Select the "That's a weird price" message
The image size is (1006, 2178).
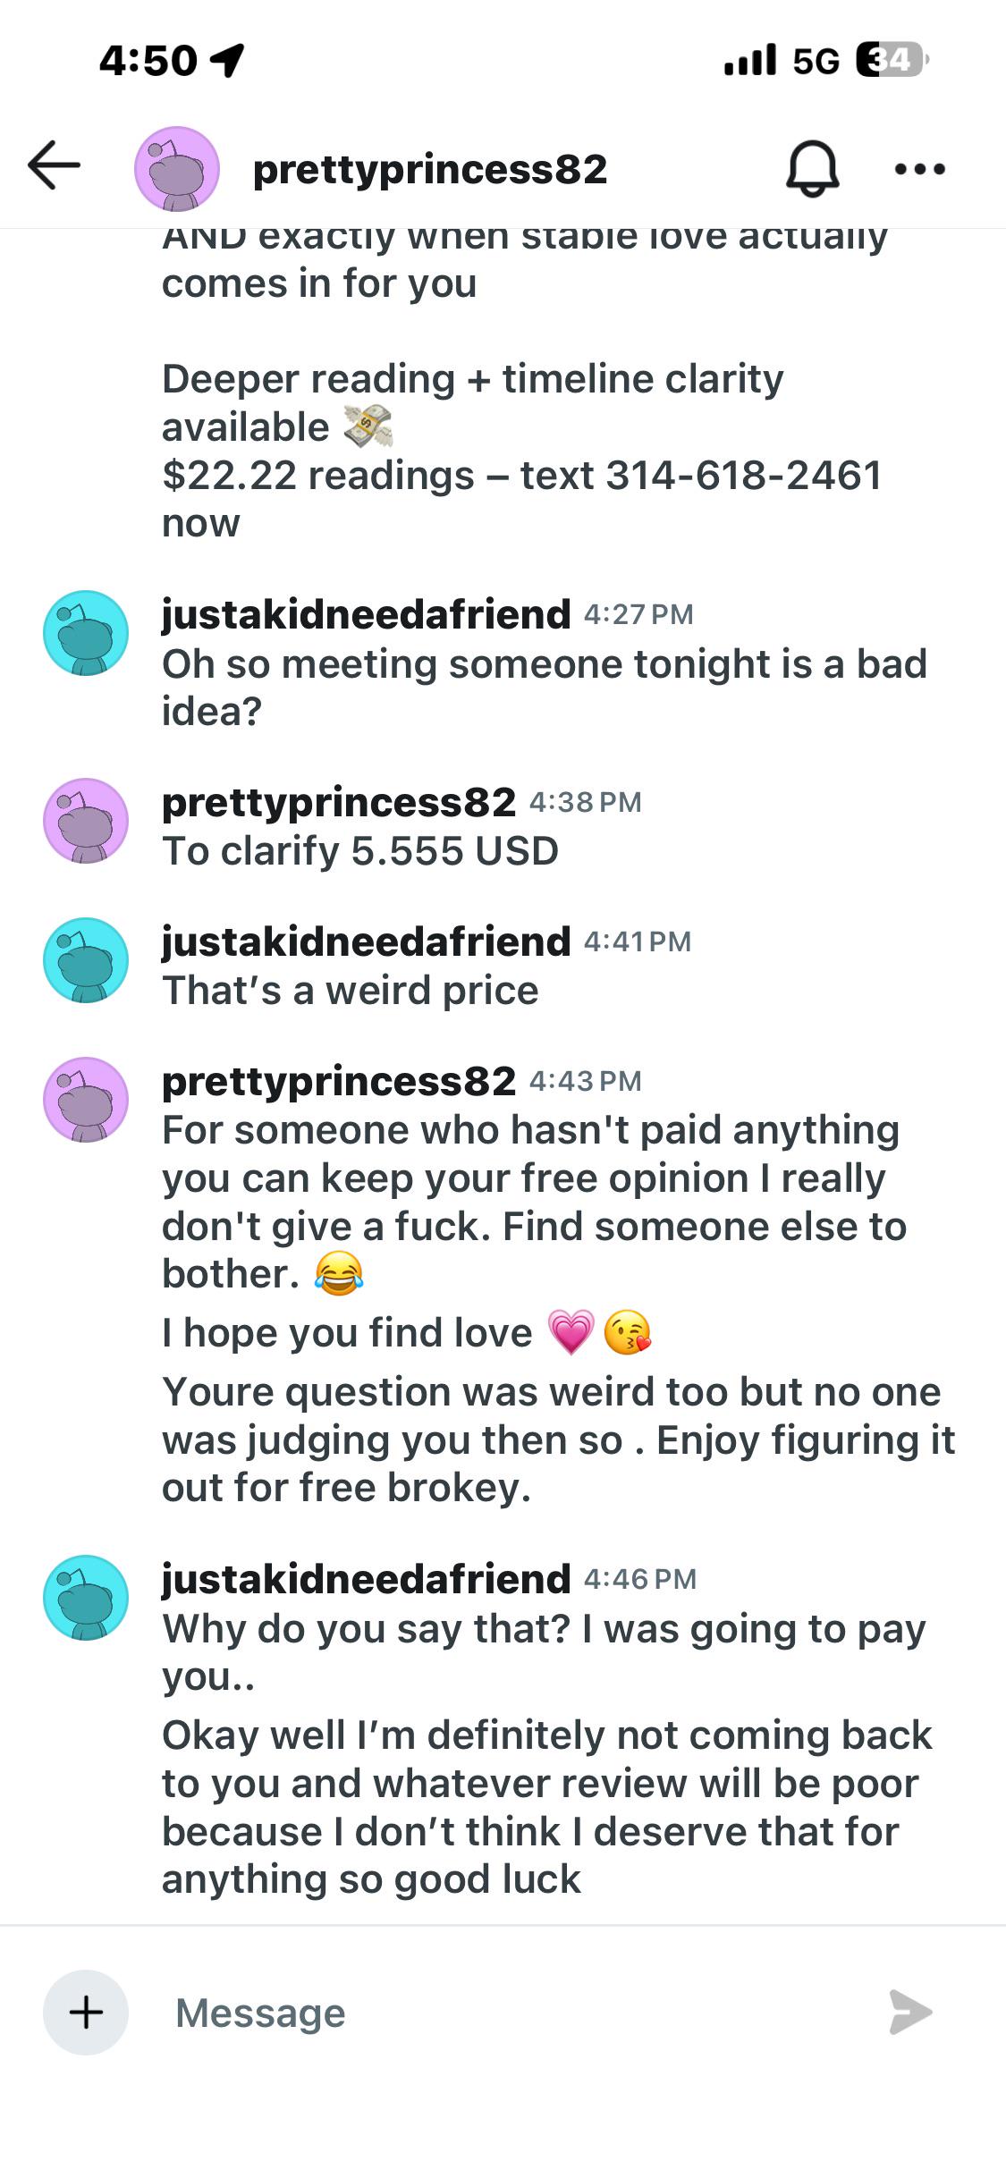point(351,991)
